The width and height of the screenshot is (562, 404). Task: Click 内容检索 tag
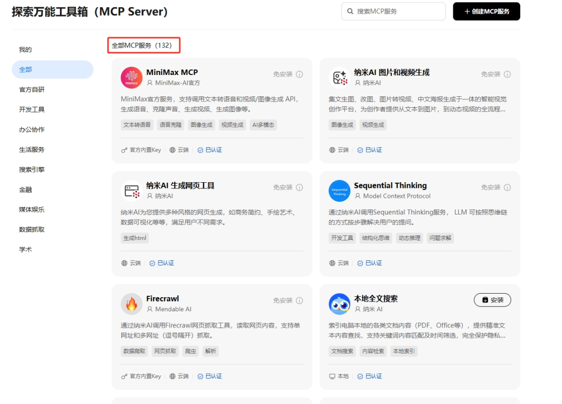click(x=373, y=351)
